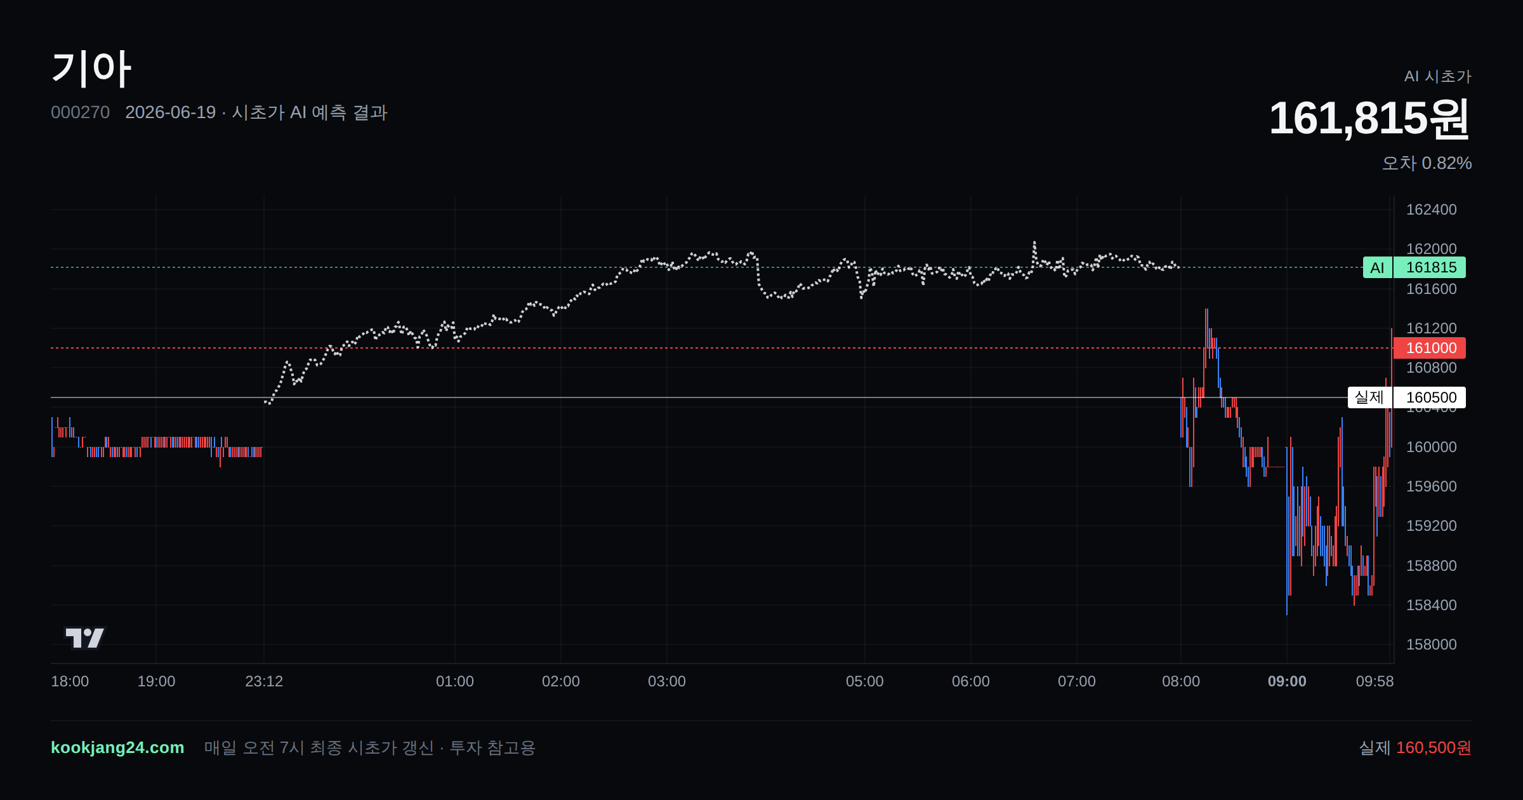Click the ticker code 000270
The width and height of the screenshot is (1523, 800).
(x=80, y=112)
